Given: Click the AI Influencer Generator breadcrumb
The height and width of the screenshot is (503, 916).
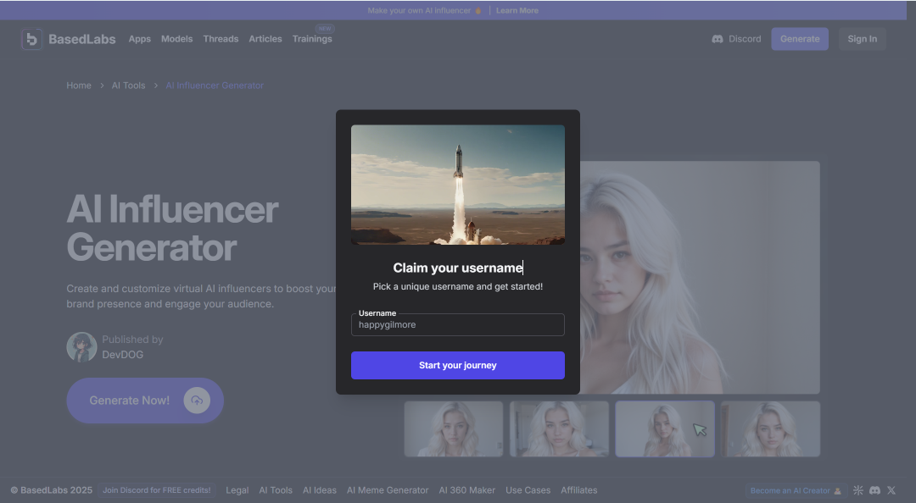Looking at the screenshot, I should [215, 86].
